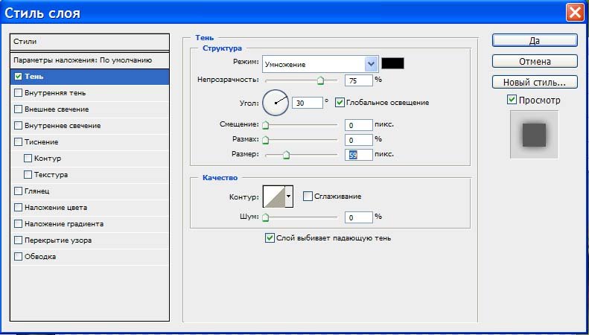Click the contour curve thumbnail
Image resolution: width=589 pixels, height=335 pixels.
pos(273,197)
